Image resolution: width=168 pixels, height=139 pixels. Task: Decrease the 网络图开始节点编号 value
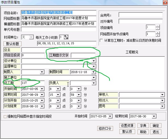pos(157,35)
